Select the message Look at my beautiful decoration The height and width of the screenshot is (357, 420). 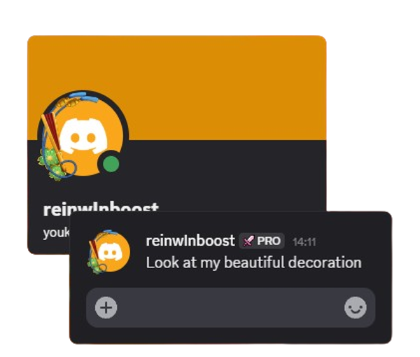coord(253,262)
